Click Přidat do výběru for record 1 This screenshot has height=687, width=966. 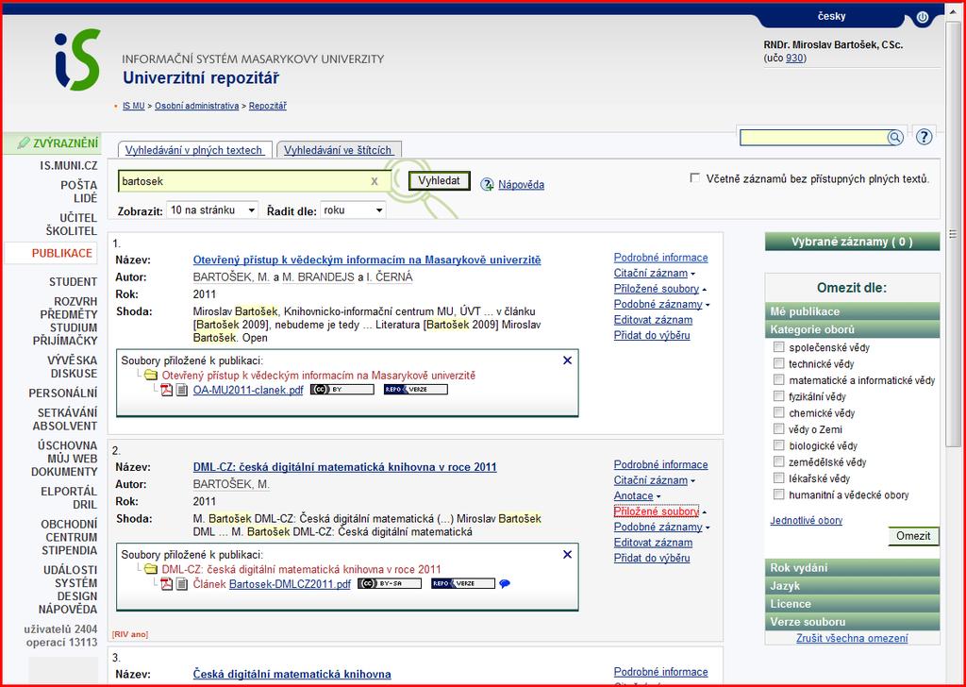click(652, 335)
